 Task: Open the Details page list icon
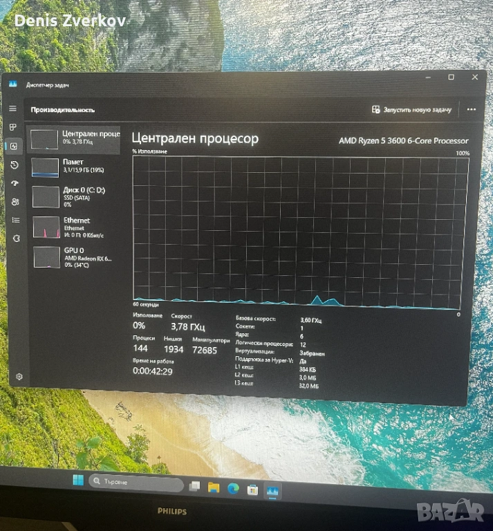15,220
